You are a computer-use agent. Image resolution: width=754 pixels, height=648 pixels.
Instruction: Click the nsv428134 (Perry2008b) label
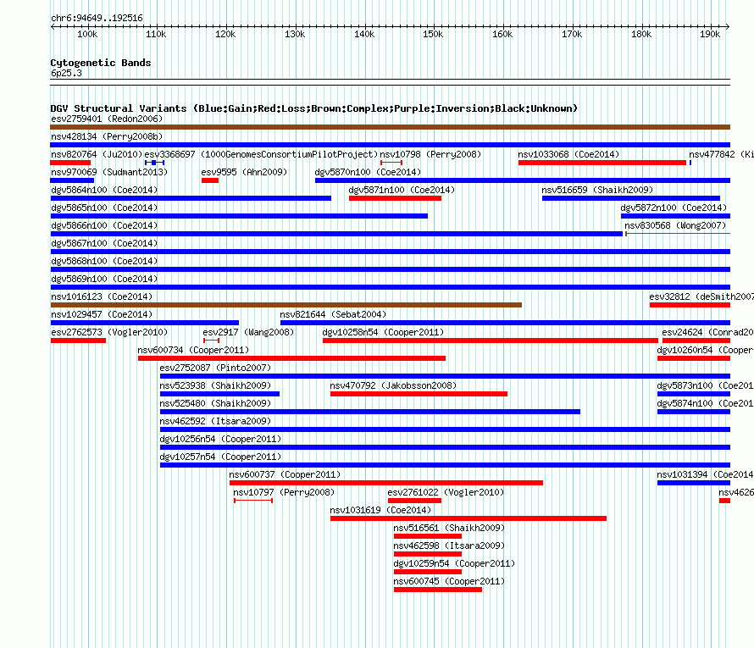pyautogui.click(x=107, y=136)
